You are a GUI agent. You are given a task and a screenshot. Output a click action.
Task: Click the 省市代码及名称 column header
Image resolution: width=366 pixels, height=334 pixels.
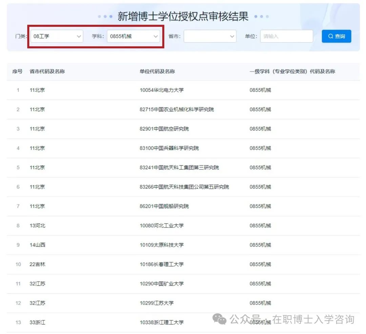coord(47,71)
